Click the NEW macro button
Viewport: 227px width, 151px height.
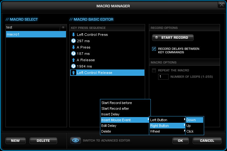[x=16, y=141]
